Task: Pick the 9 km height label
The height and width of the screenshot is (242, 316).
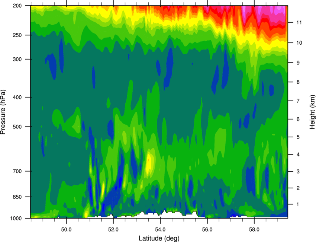Action: click(298, 63)
